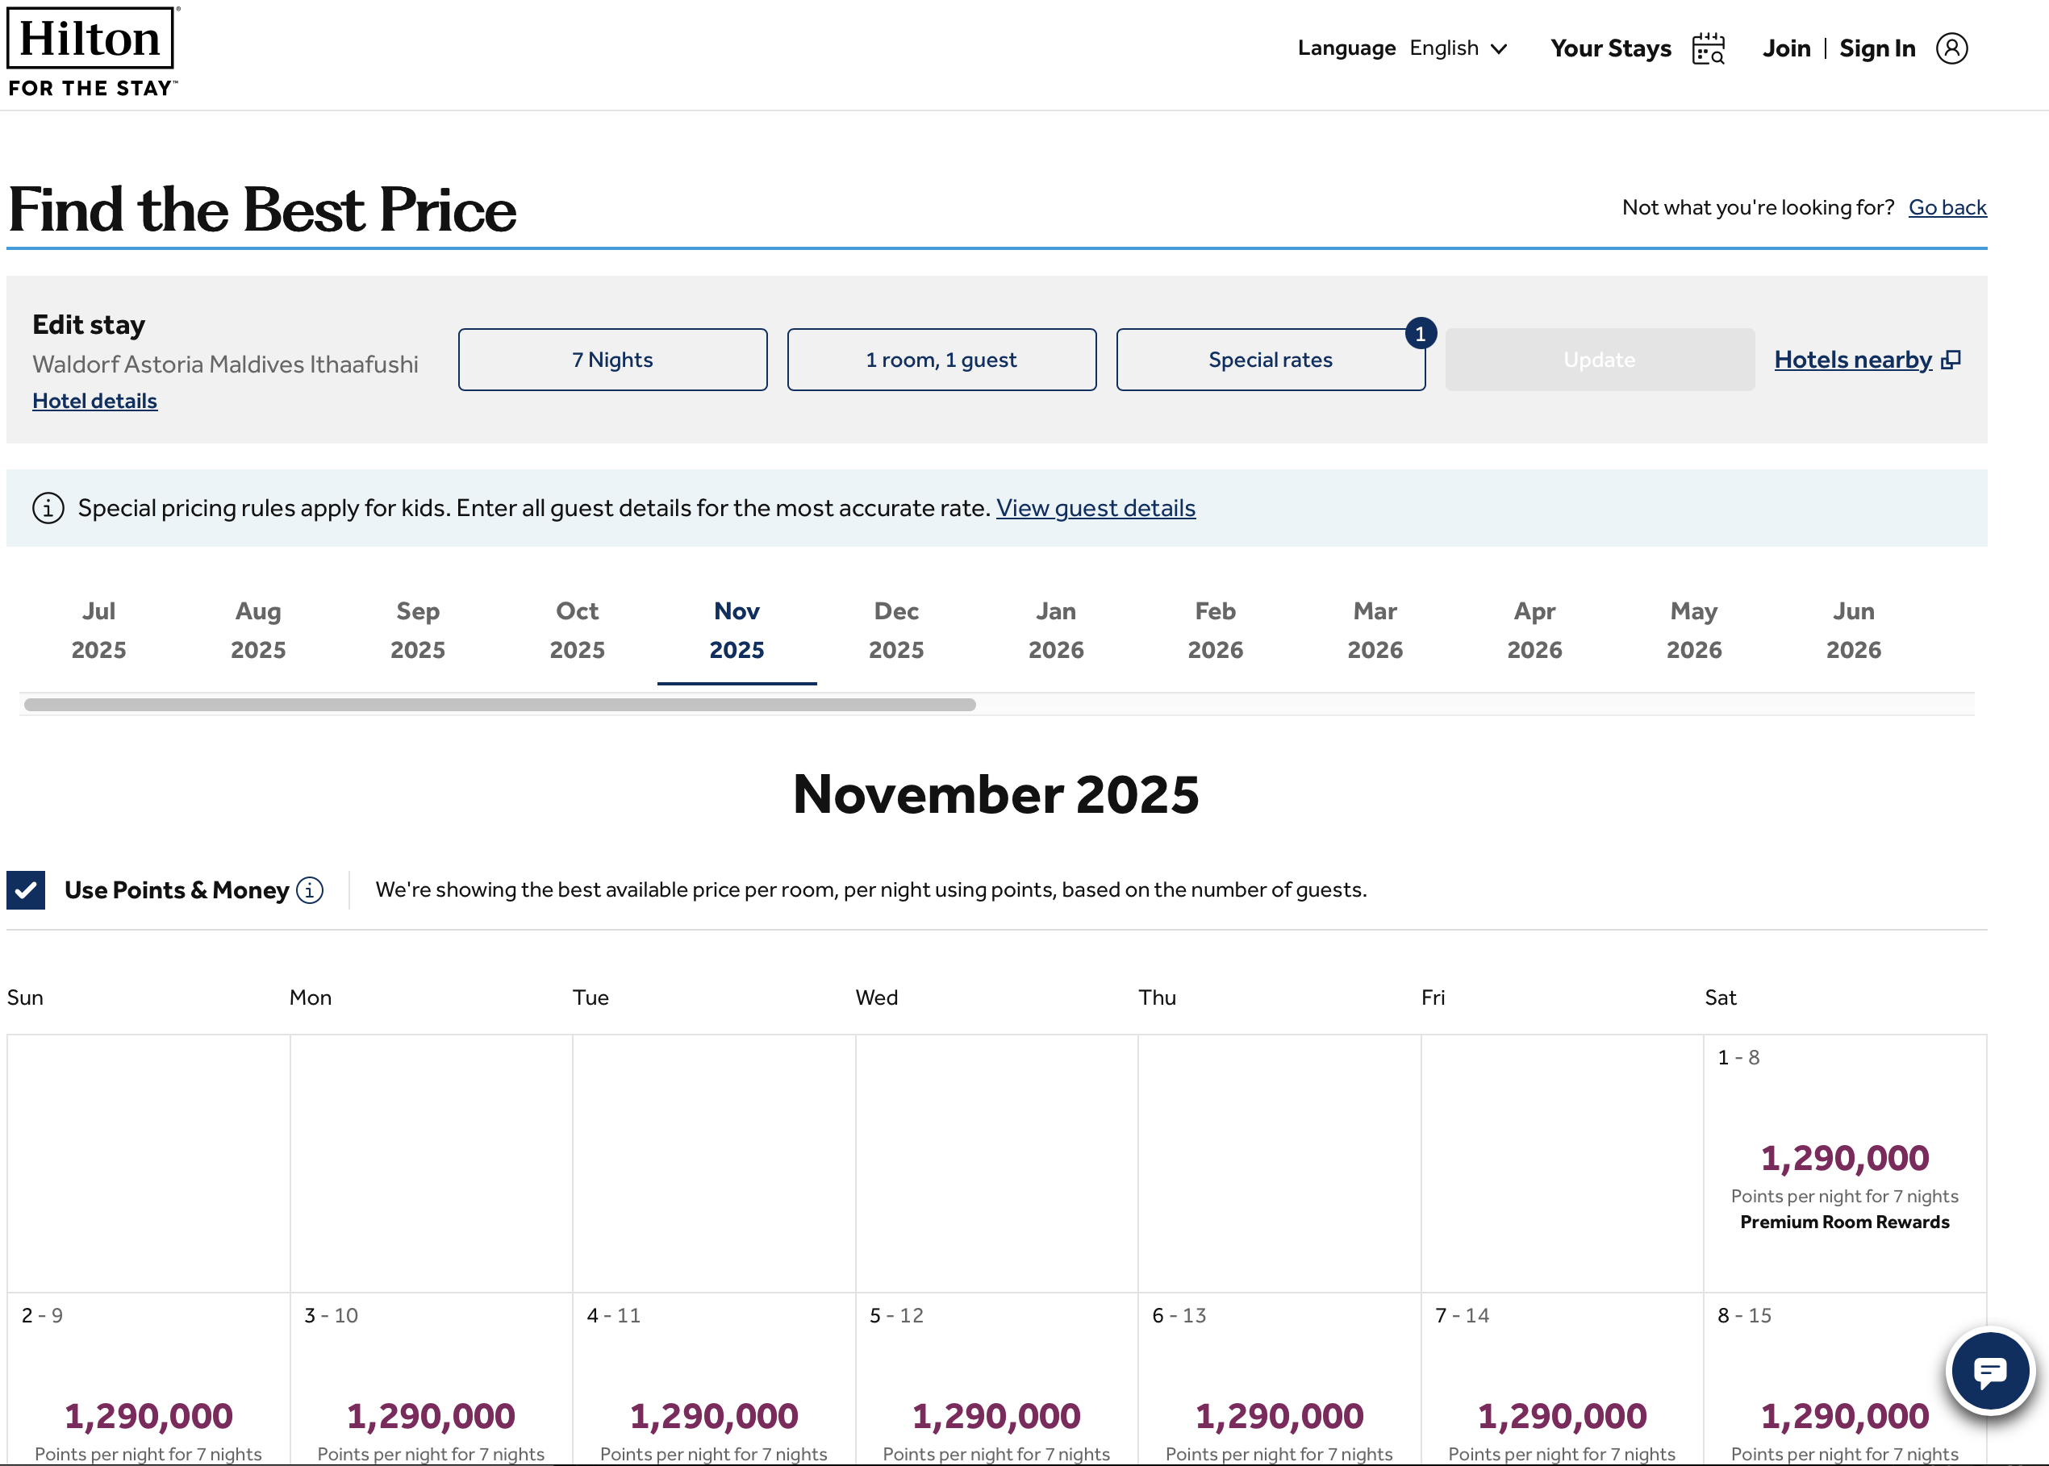Click the Waldorf Astoria Maldives Ithaafushi hotel name

point(226,364)
